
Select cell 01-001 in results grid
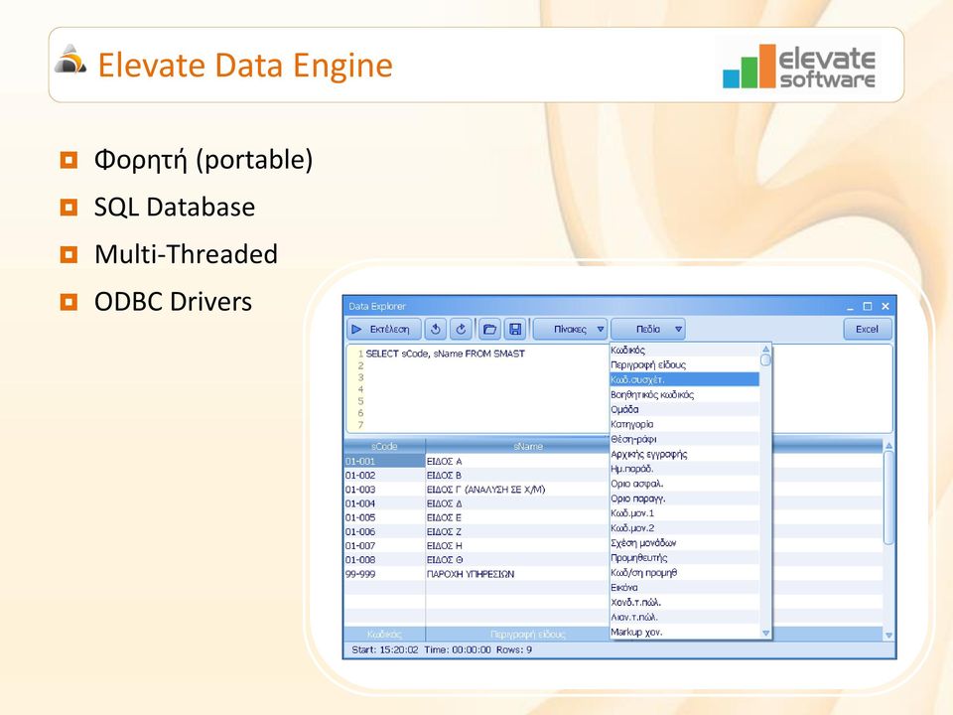(384, 461)
